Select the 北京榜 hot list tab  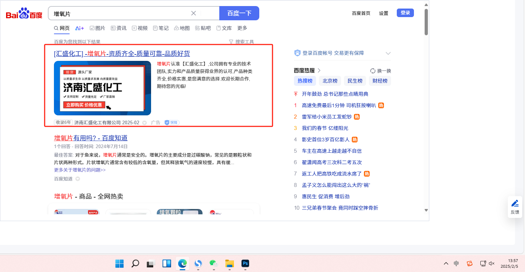(x=330, y=81)
